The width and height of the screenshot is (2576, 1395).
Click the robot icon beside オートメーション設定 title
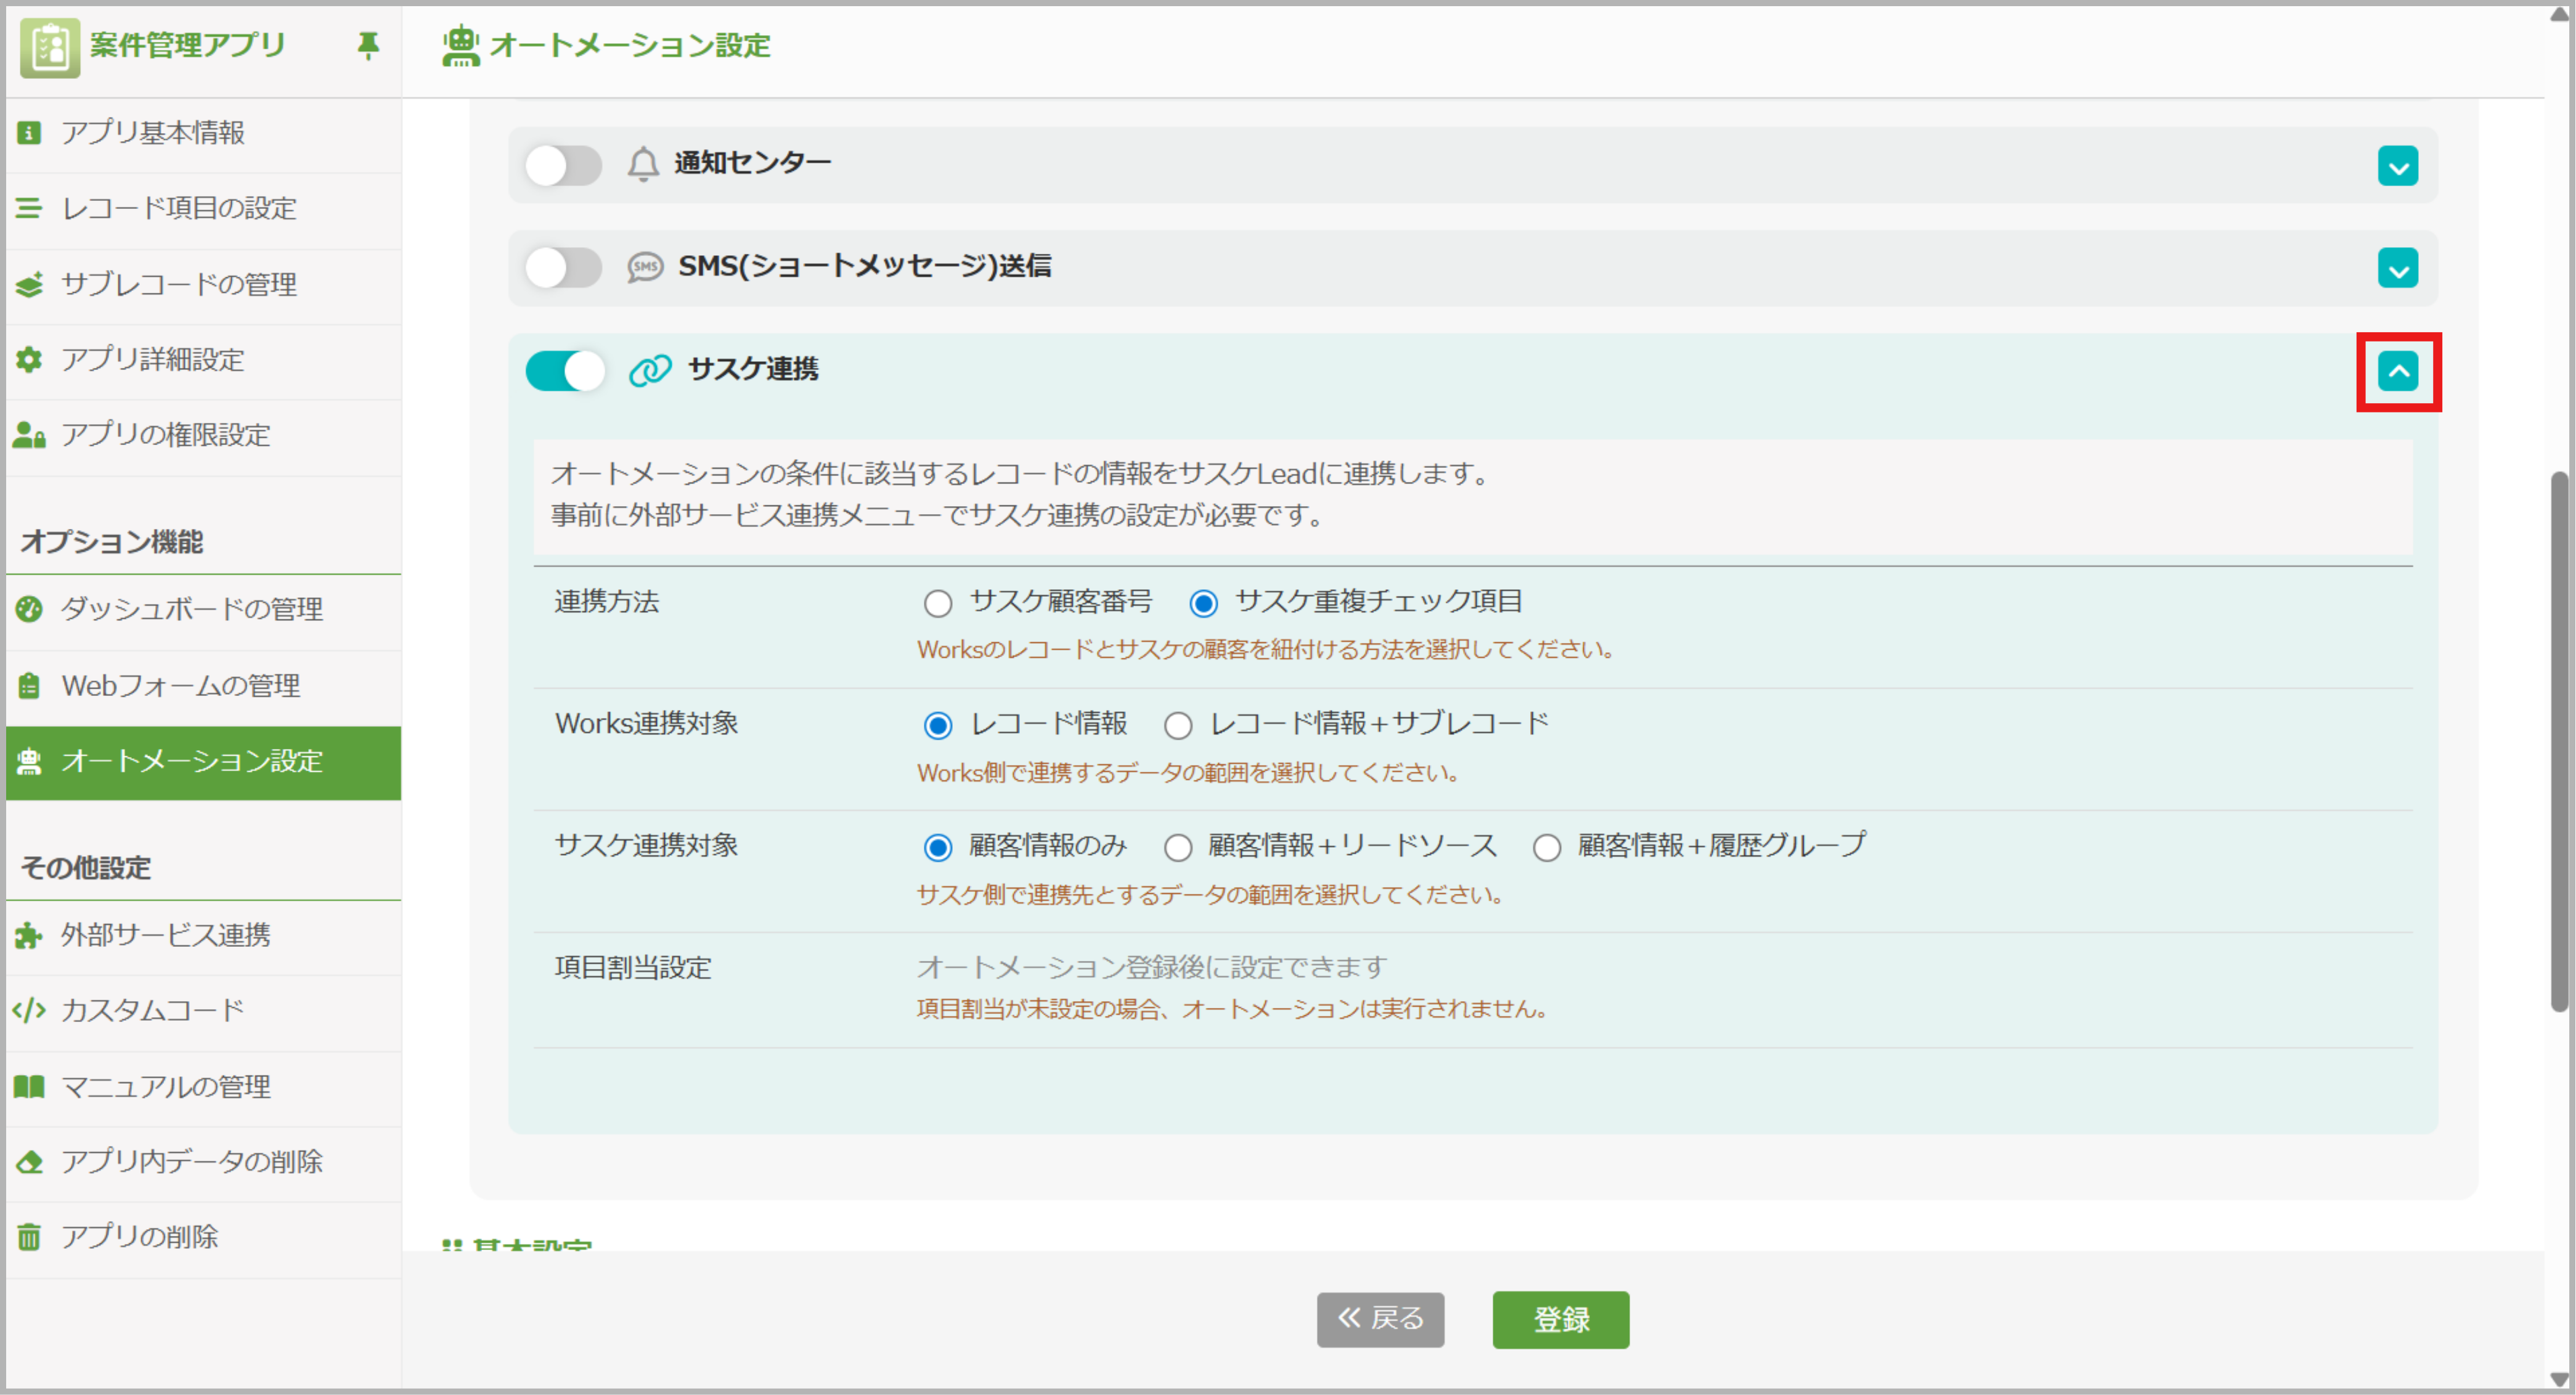click(460, 46)
